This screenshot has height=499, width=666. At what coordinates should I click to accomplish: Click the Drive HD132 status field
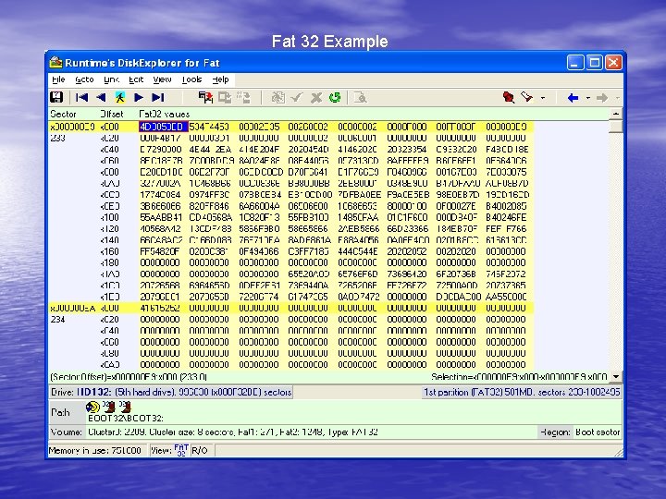pos(171,392)
